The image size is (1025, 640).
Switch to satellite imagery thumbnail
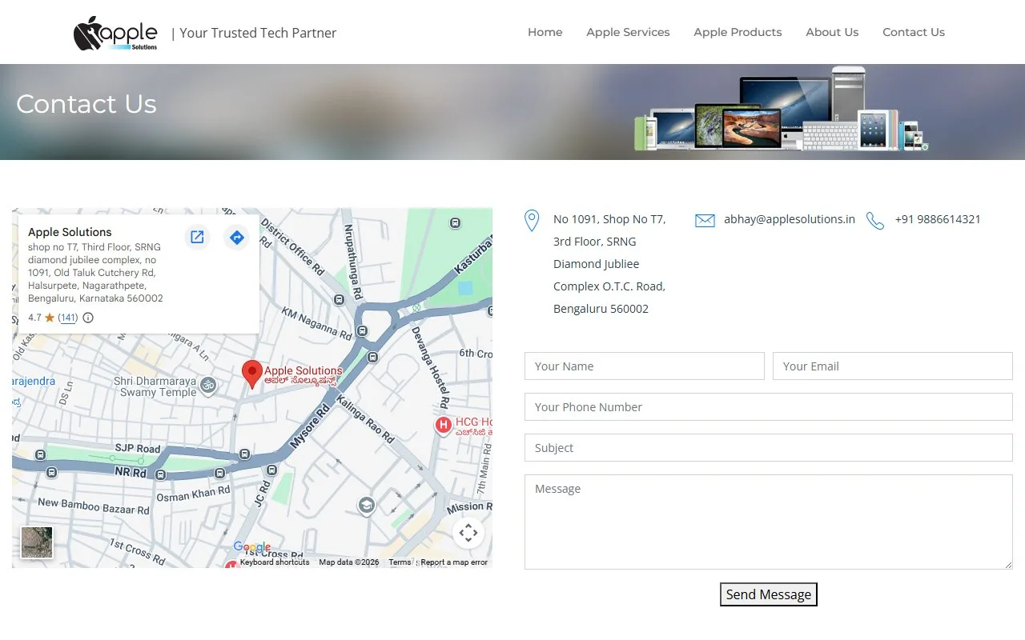pos(37,542)
